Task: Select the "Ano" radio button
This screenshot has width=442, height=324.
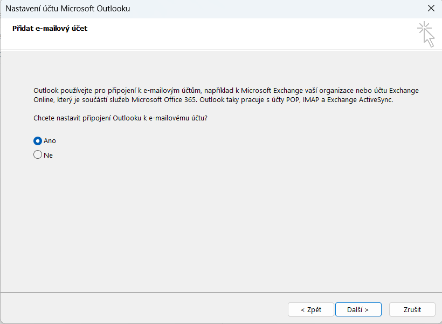Action: point(38,141)
